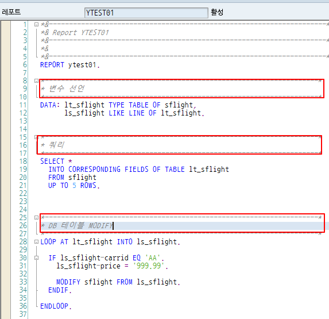329x319 pixels.
Task: Click the report name field YTEST01
Action: click(146, 13)
